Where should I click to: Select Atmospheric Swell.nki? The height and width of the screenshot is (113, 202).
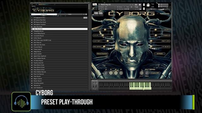[x=59, y=24]
